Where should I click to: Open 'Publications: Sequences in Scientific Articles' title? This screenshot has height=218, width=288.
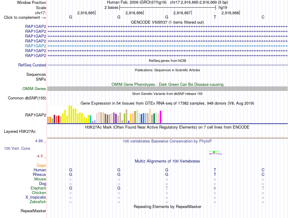pos(167,70)
